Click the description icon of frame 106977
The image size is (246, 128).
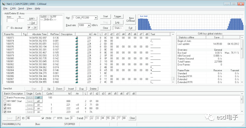click(x=77, y=50)
